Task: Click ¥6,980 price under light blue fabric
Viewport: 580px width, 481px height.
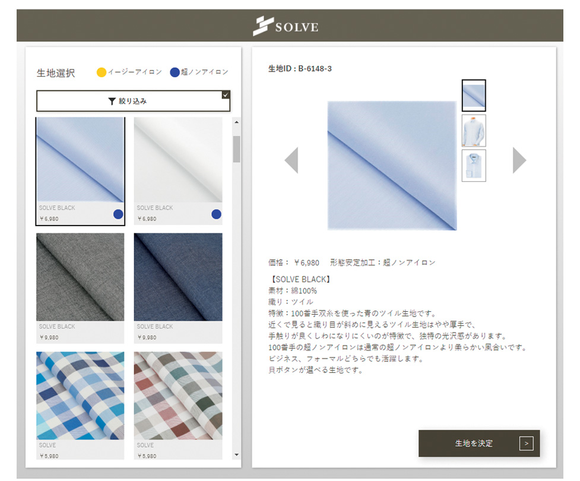Action: pyautogui.click(x=49, y=219)
